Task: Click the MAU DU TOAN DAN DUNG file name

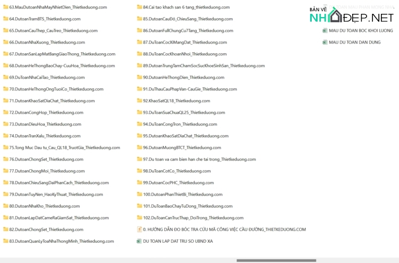Action: tap(355, 43)
